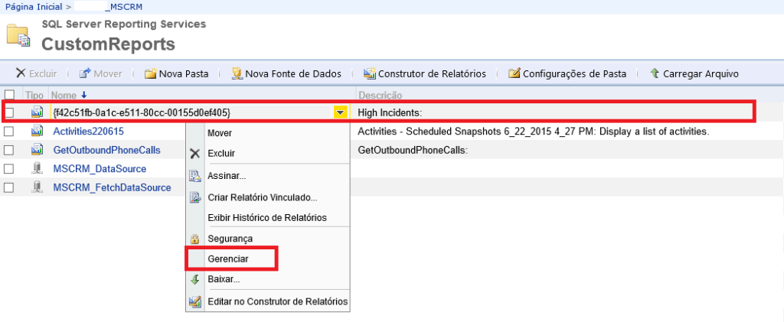This screenshot has height=322, width=784.
Task: Open the MSCRM_FetchDataSource item
Action: coord(111,187)
